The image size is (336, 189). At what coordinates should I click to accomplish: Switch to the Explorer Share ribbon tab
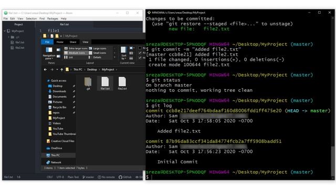point(73,42)
